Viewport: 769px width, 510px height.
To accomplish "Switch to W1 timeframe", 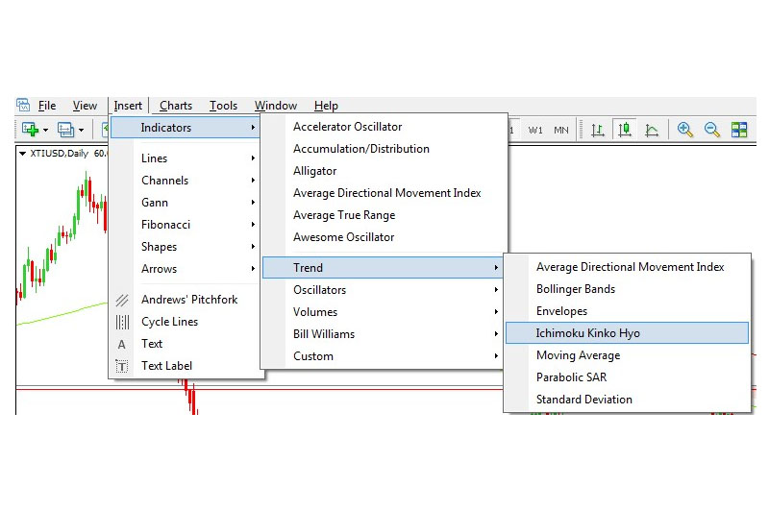I will [535, 131].
